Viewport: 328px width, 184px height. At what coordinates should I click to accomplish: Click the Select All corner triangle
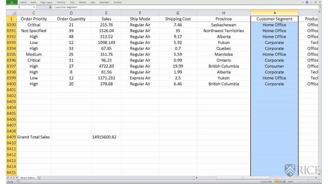(11, 13)
